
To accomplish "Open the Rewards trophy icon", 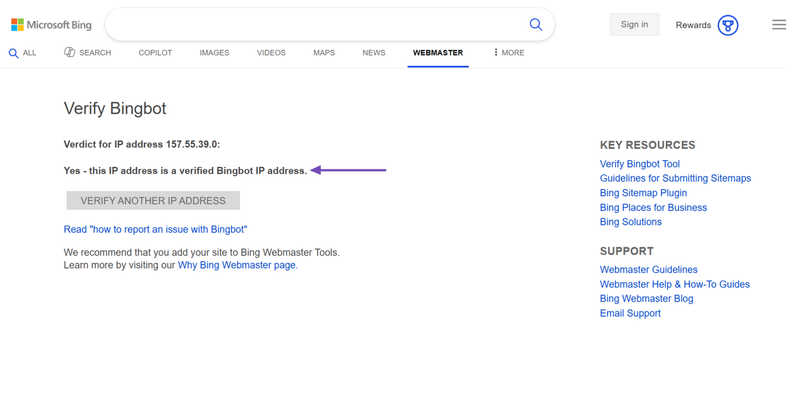I will (x=727, y=25).
